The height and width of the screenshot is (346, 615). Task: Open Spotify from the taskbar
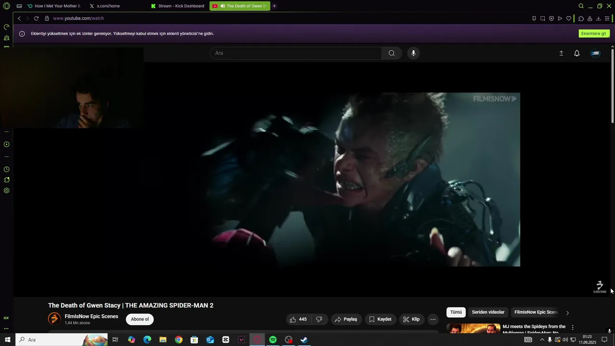(273, 340)
